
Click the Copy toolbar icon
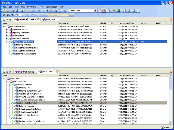[21, 11]
